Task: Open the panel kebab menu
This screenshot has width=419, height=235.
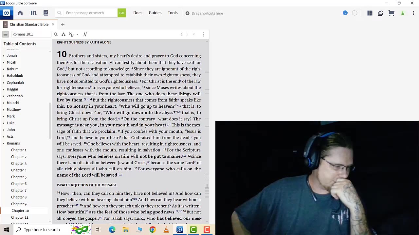Action: (x=204, y=34)
